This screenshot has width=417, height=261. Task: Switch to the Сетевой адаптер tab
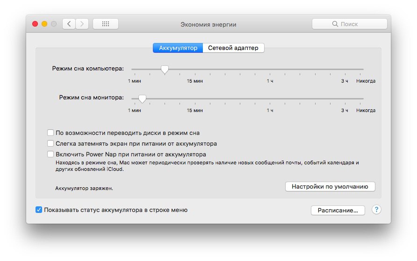click(233, 48)
